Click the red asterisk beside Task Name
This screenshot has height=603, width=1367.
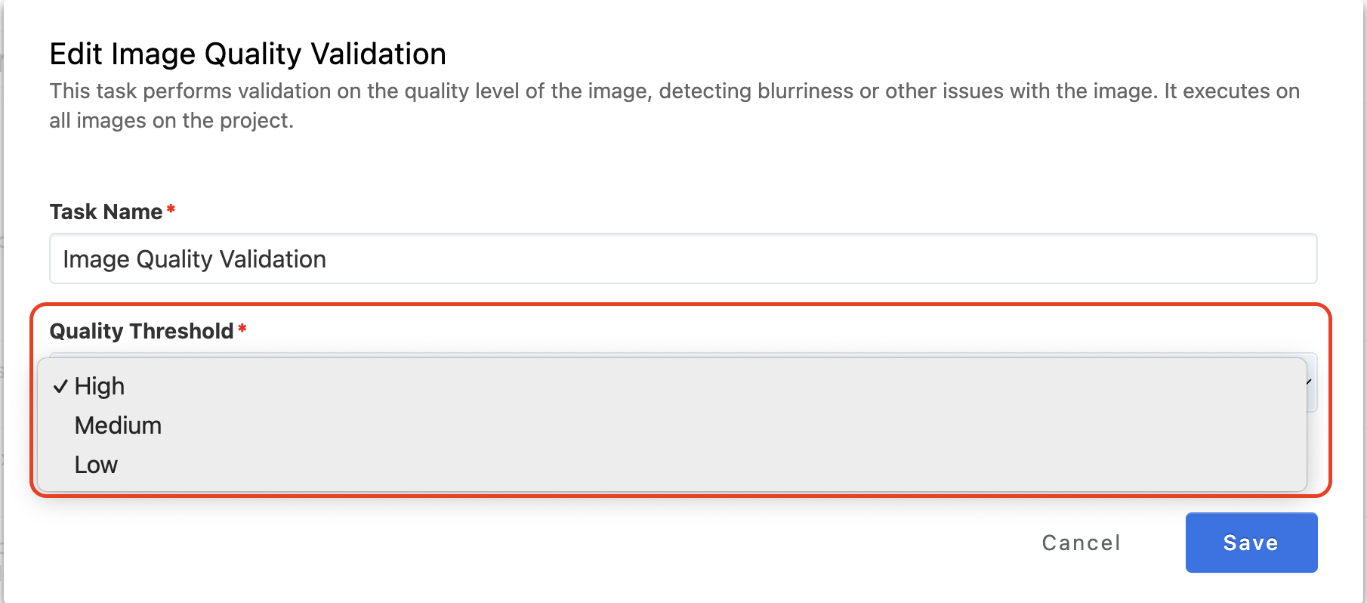pos(171,209)
